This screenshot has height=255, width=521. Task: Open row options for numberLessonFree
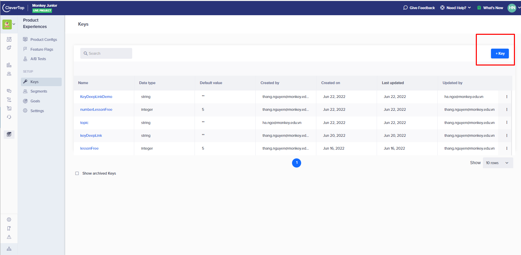pos(506,109)
